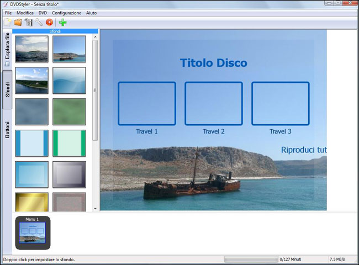Screen dimensions: 359x265
Task: Add a file with the green plus icon
Action: tap(62, 23)
